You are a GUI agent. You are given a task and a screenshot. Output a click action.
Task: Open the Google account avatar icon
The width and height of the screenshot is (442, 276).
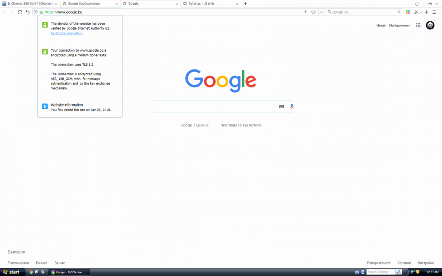tap(430, 25)
